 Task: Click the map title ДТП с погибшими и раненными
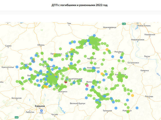(x=79, y=5)
